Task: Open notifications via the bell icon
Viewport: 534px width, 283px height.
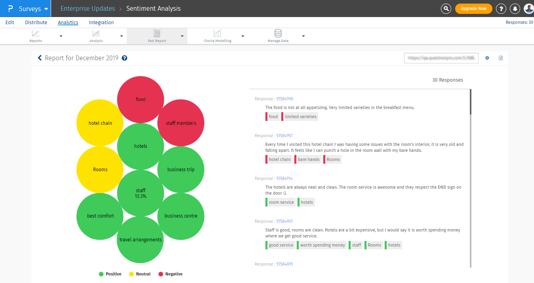Action: [515, 8]
